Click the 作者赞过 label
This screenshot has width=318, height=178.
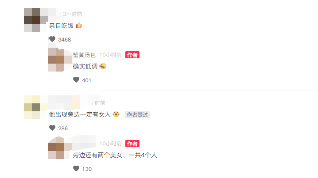coord(137,115)
